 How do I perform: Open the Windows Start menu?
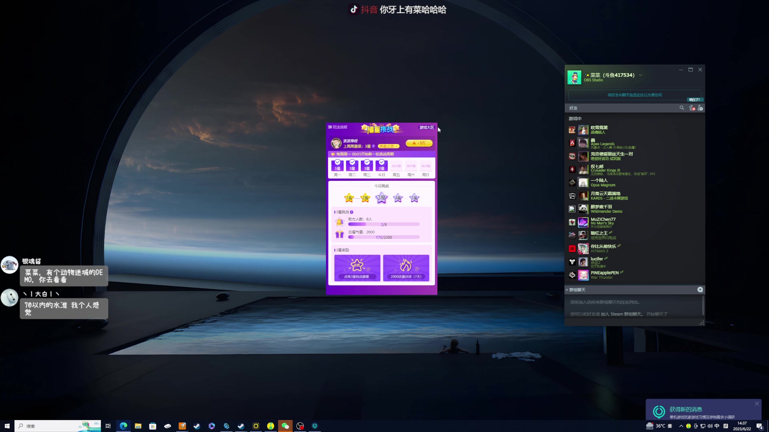click(x=7, y=426)
